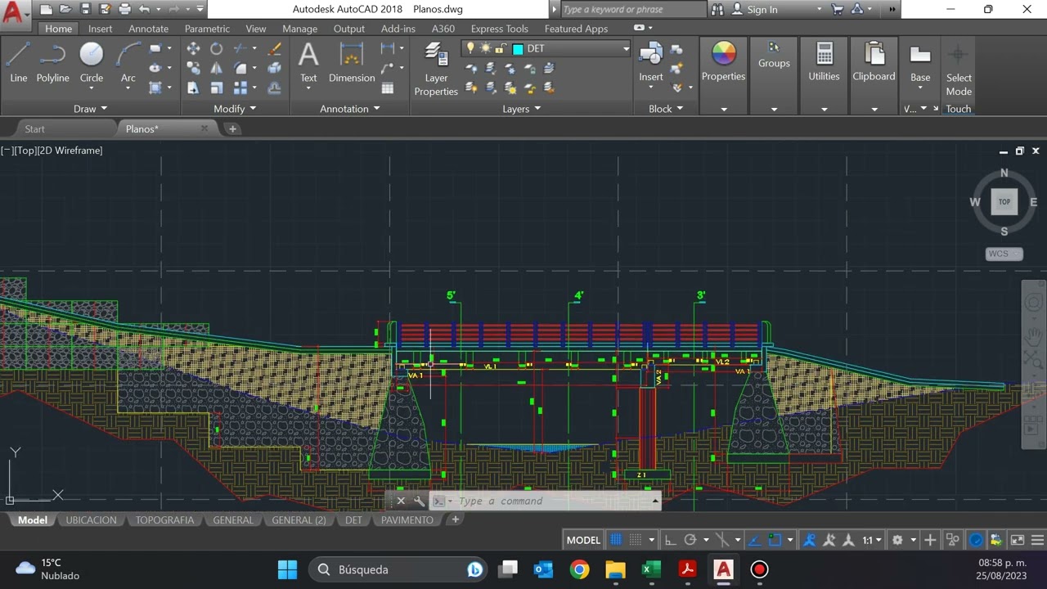The width and height of the screenshot is (1047, 589).
Task: Open the Layer Properties manager
Action: click(x=436, y=69)
